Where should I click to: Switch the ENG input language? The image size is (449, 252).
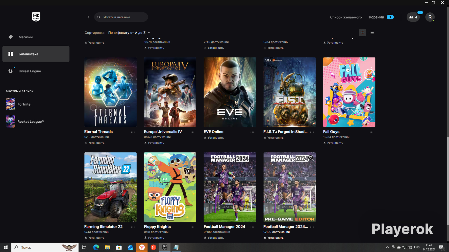click(x=417, y=247)
